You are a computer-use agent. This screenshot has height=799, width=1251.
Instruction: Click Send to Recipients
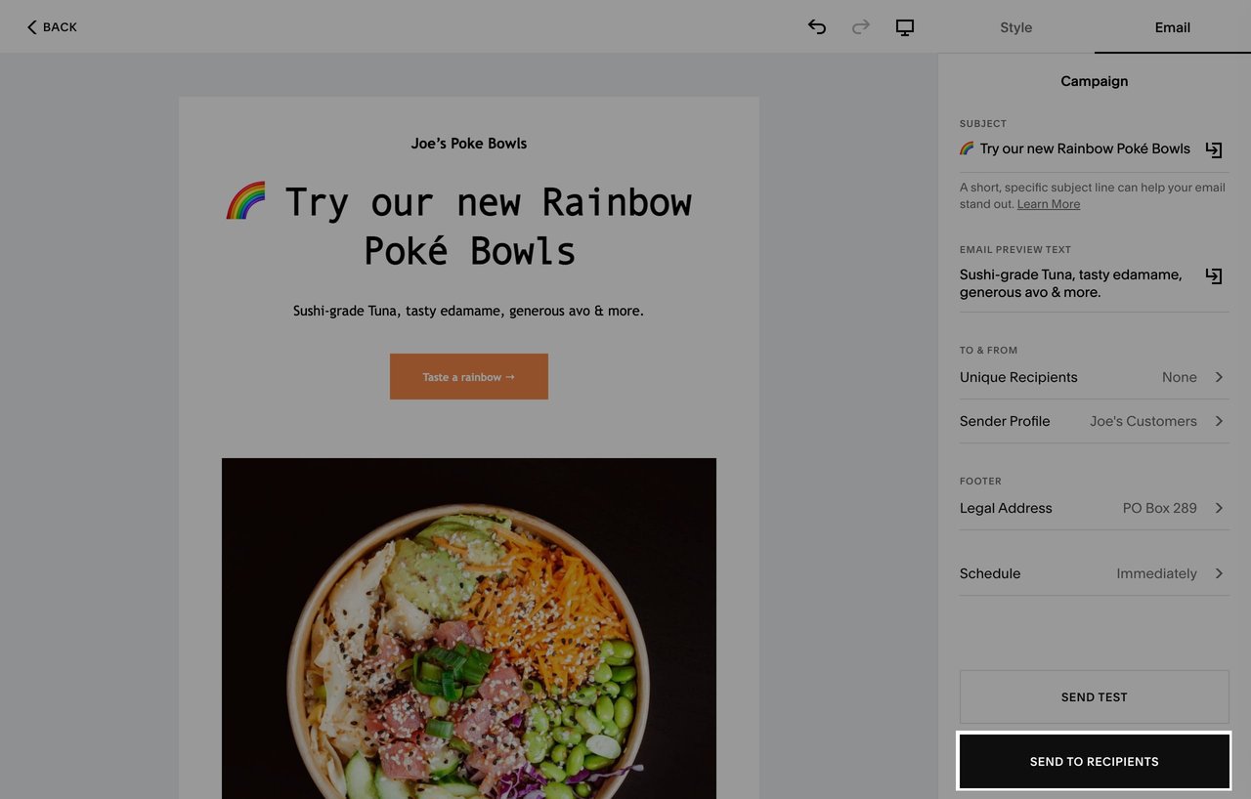pyautogui.click(x=1094, y=761)
